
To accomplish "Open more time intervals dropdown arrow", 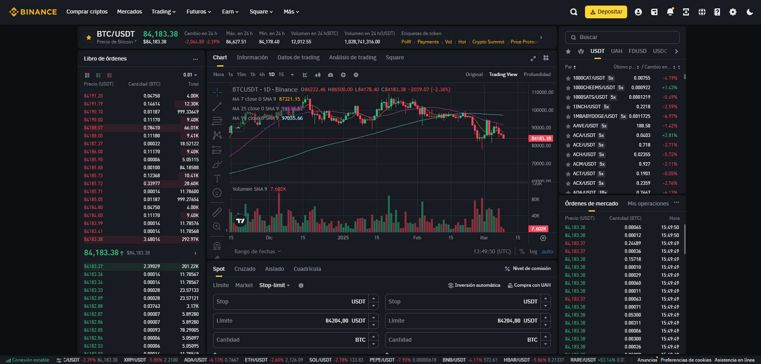I will pos(292,74).
